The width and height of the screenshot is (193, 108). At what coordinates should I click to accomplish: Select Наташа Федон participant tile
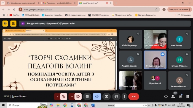coord(179,60)
